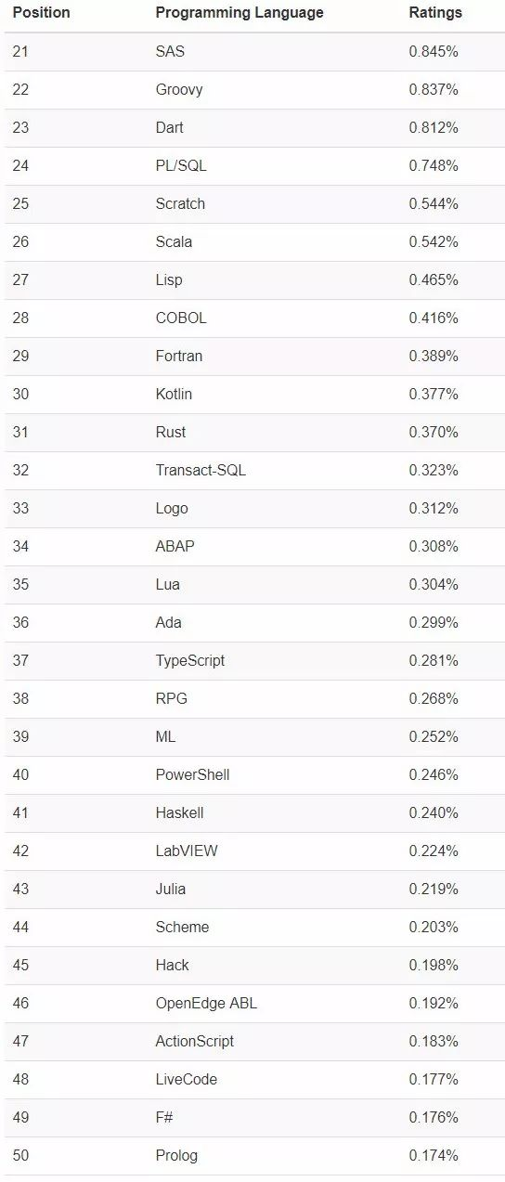Select the 0.465% rating of Lisp

(x=434, y=279)
